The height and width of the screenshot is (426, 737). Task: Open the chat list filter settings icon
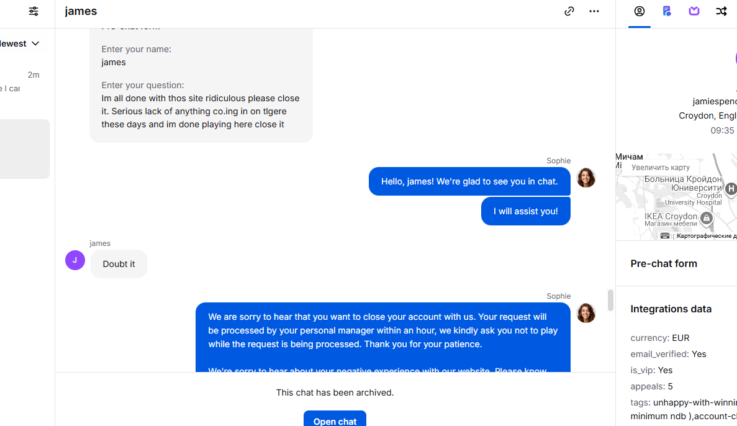(x=34, y=11)
